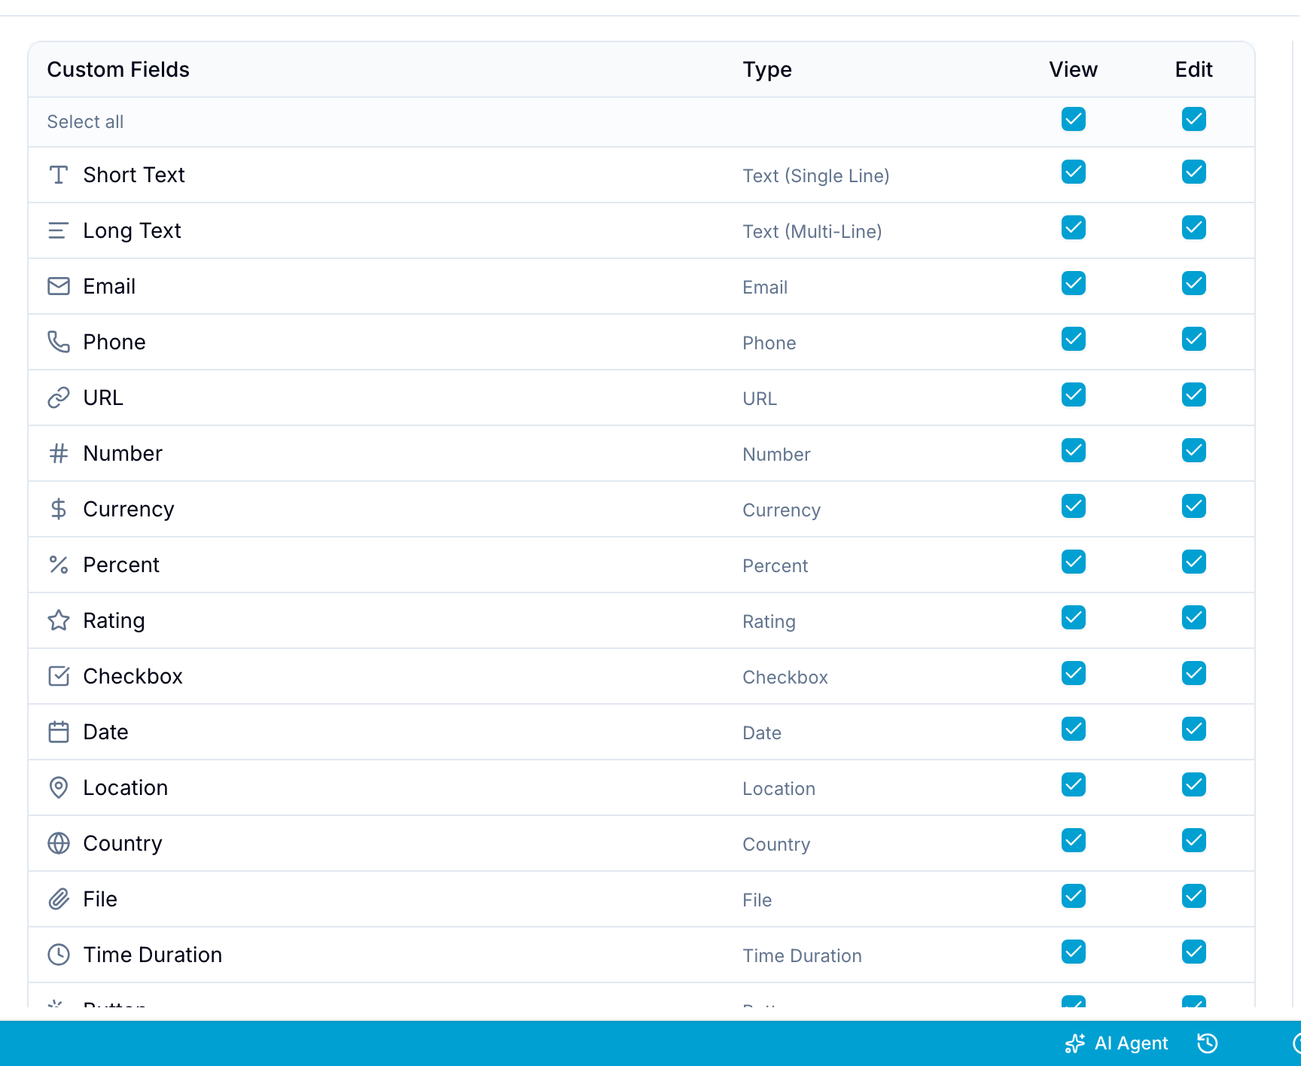Screen dimensions: 1301x1066
Task: Click the Rating star icon
Action: (x=59, y=620)
